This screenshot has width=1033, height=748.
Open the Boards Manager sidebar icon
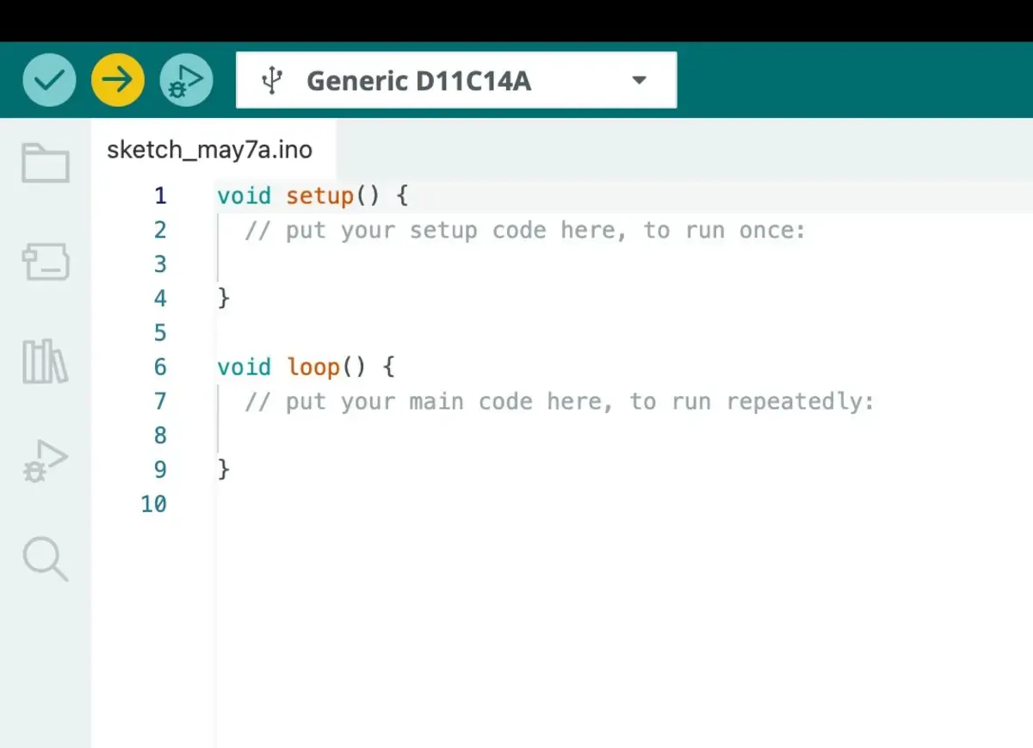[46, 261]
